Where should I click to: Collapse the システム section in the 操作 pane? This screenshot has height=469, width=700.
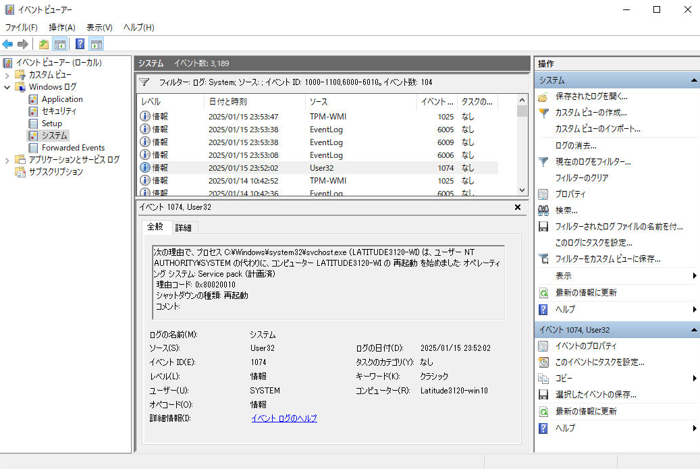tap(694, 80)
